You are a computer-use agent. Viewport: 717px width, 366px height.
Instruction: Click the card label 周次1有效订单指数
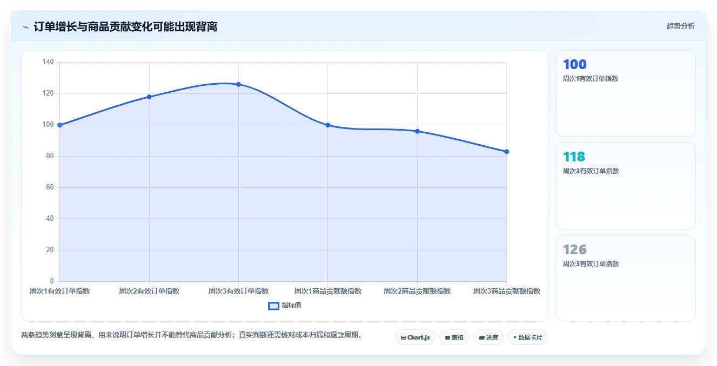coord(591,78)
